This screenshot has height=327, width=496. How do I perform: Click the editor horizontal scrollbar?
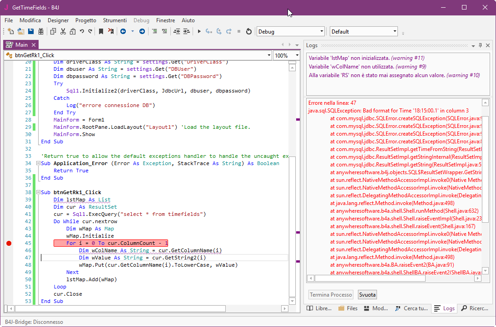tap(120, 309)
